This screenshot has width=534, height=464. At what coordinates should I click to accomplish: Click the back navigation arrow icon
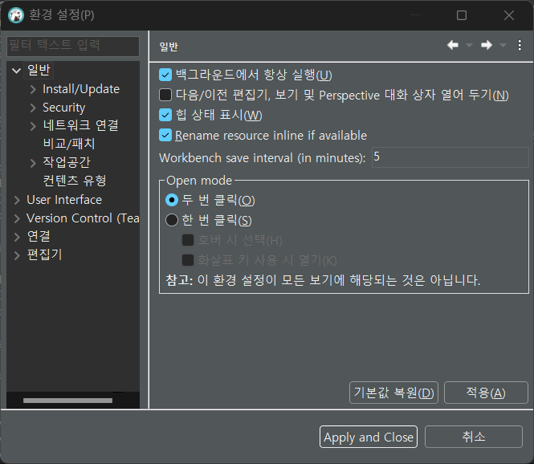[453, 45]
